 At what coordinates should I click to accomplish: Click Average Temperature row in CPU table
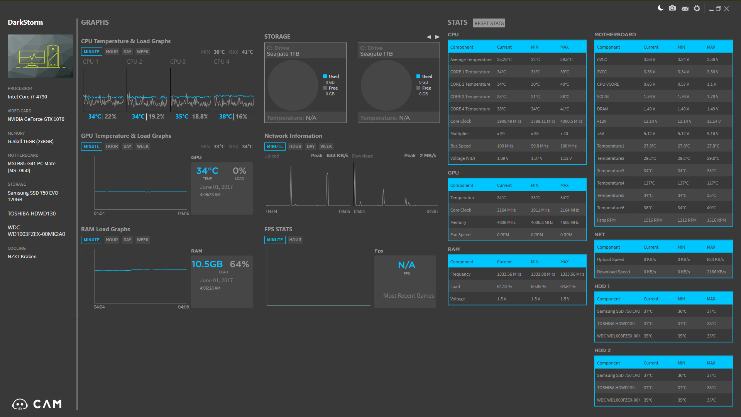coord(517,59)
